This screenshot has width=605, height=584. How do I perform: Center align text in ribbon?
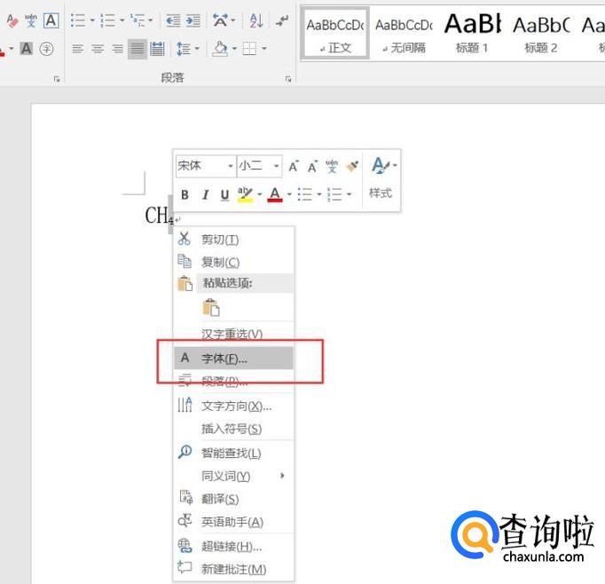[x=98, y=49]
